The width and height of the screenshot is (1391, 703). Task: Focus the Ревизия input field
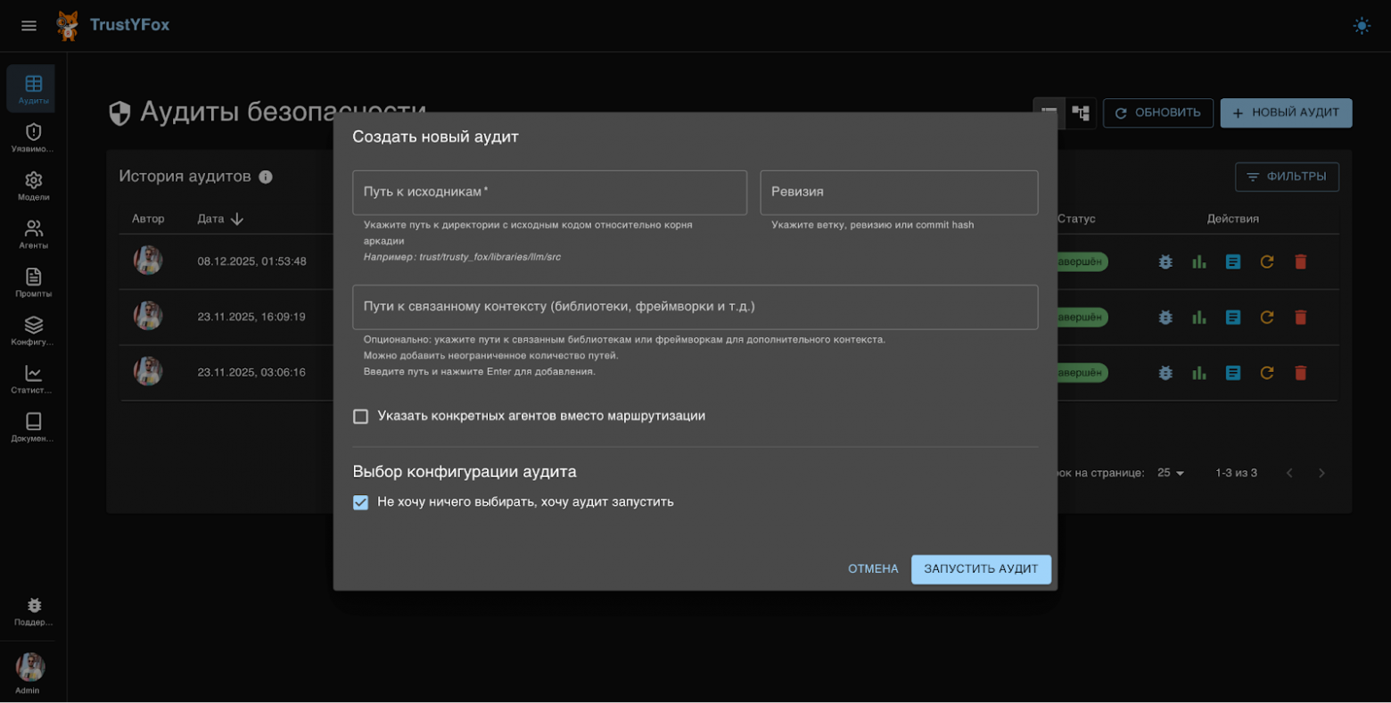click(899, 193)
